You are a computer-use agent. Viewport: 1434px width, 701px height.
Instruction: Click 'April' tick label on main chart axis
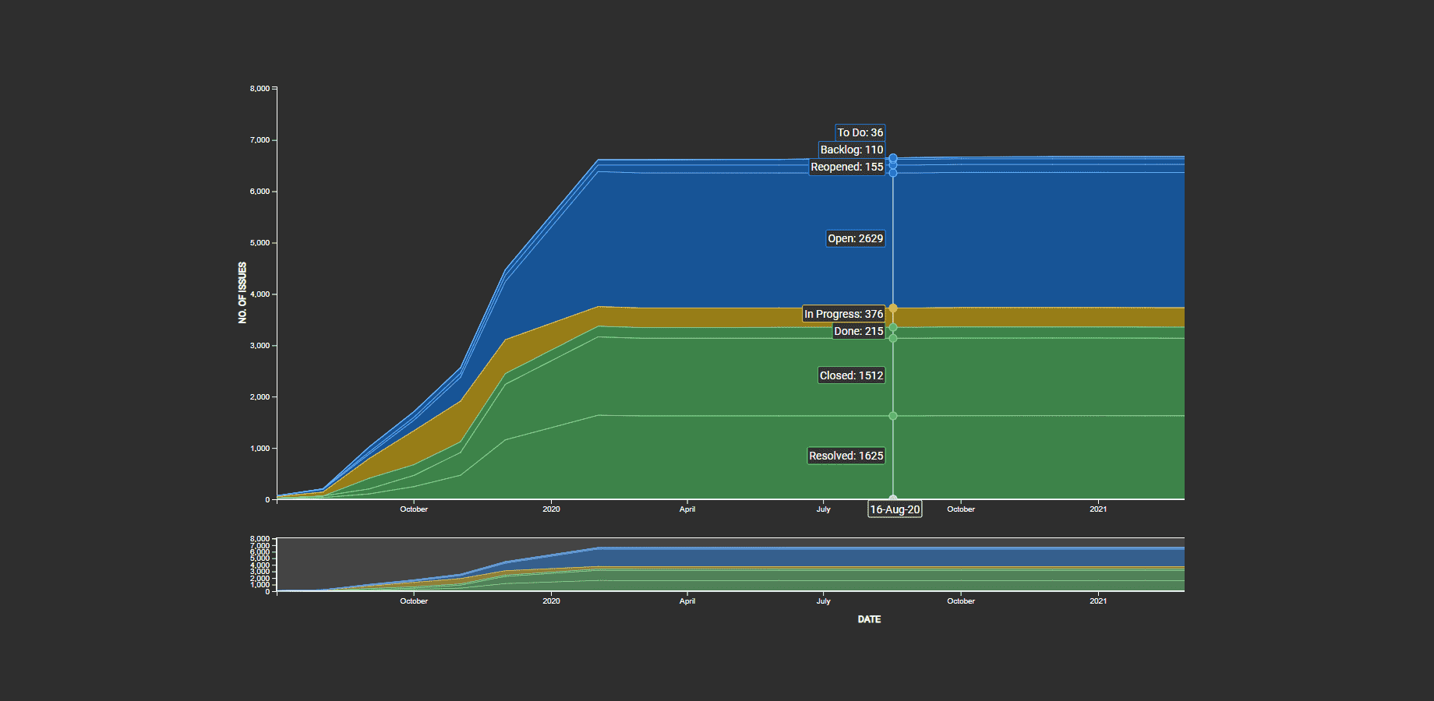coord(687,509)
